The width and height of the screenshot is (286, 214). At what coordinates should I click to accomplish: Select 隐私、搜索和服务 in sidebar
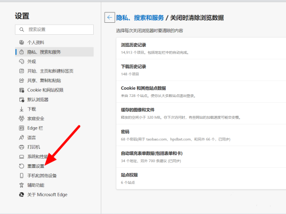[54, 52]
